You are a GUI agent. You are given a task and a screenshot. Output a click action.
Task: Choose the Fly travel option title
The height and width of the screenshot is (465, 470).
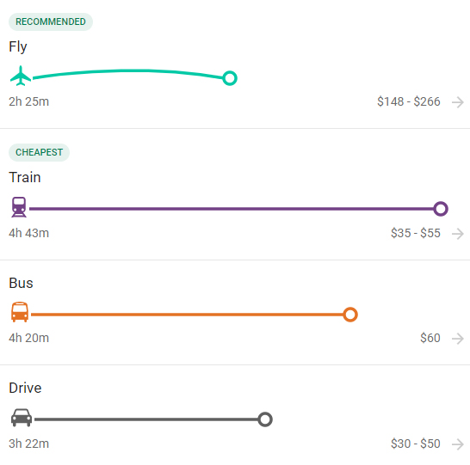point(18,47)
